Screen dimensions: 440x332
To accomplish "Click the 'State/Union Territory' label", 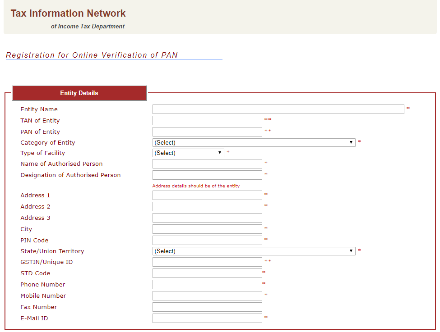I will pyautogui.click(x=52, y=251).
